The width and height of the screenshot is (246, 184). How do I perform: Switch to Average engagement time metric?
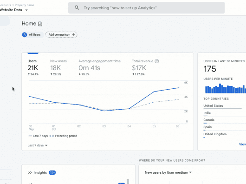[x=99, y=67]
